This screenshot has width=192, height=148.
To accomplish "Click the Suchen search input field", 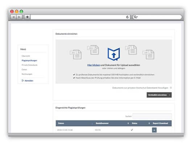I will [x=152, y=116].
